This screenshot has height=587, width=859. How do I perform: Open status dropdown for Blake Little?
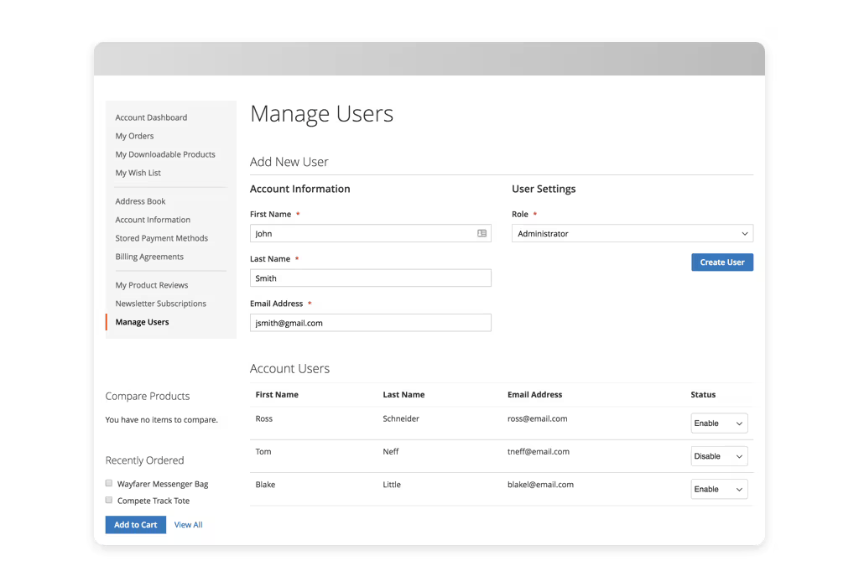[719, 489]
